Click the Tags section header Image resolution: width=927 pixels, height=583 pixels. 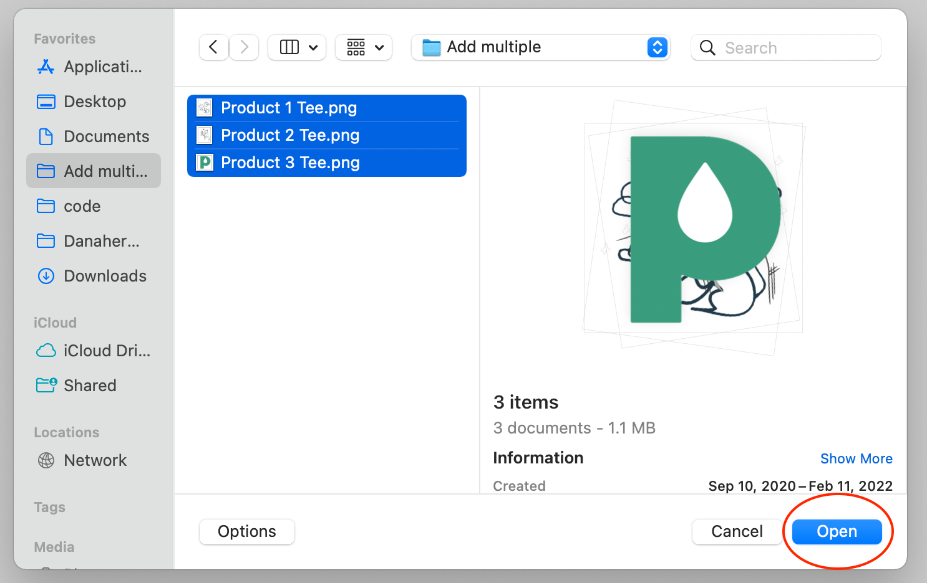click(49, 507)
